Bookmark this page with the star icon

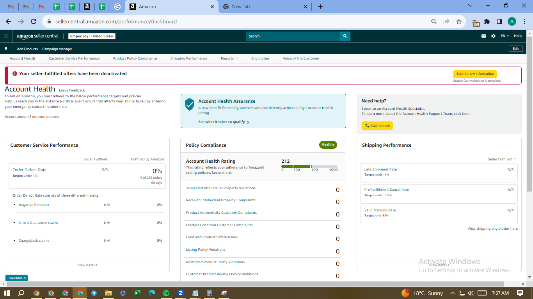point(459,22)
